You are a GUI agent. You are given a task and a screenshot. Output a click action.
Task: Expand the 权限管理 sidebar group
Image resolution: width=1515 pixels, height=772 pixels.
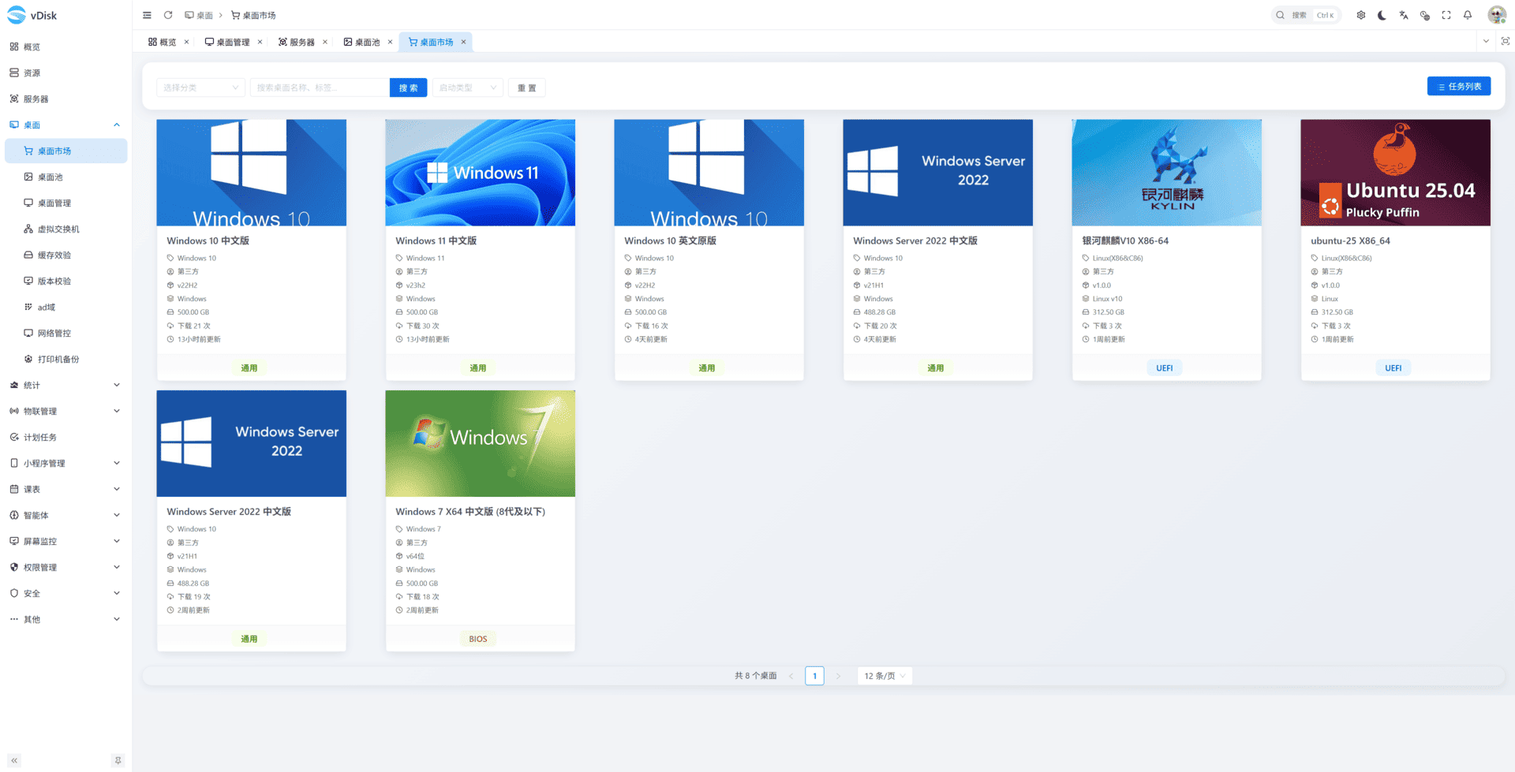click(x=65, y=567)
